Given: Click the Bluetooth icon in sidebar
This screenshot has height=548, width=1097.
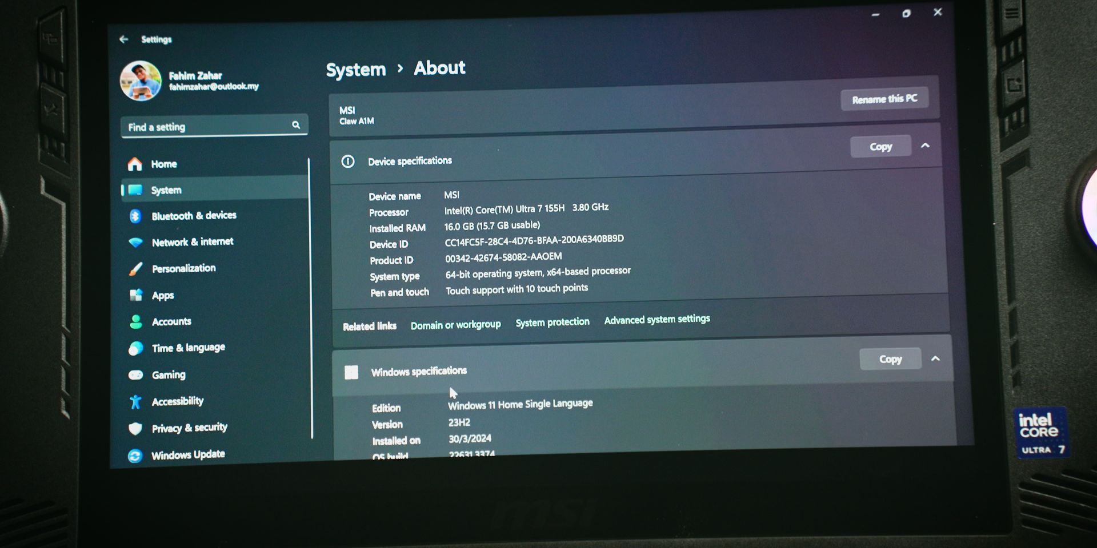Looking at the screenshot, I should pos(135,216).
